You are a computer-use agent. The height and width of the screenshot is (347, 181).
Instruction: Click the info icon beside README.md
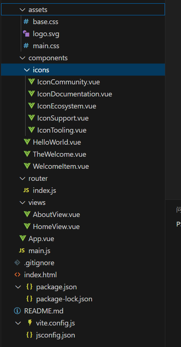(17, 311)
